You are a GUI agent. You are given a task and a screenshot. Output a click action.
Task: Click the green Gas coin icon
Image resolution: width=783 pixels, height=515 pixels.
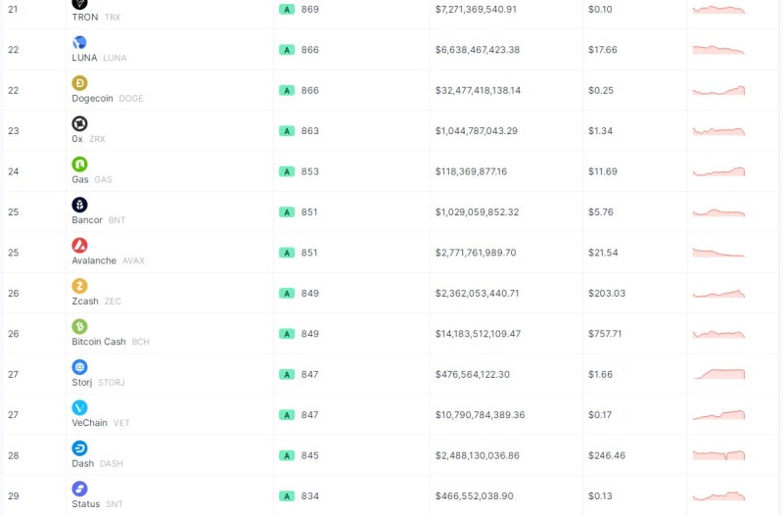[79, 164]
